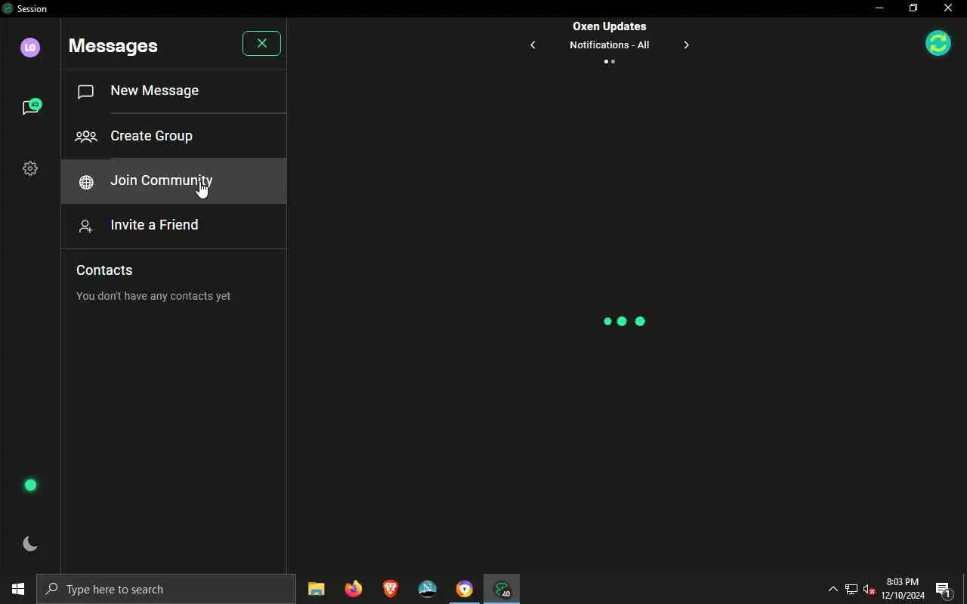Viewport: 967px width, 604px height.
Task: Click the Invite a Friend person icon
Action: (x=86, y=226)
